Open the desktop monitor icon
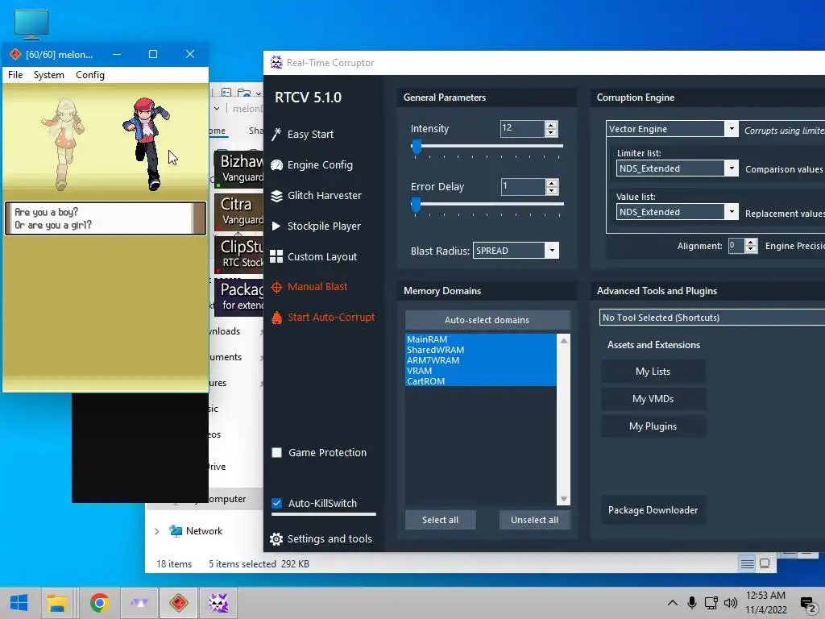 click(31, 24)
